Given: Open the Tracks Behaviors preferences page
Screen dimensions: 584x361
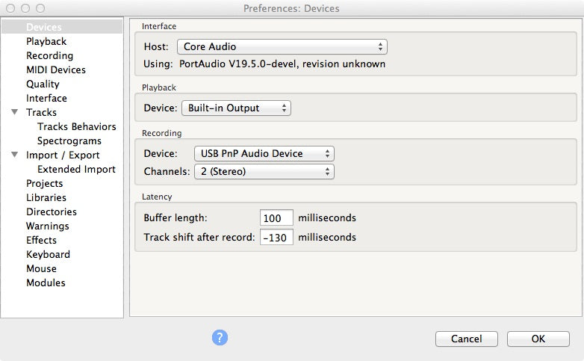Looking at the screenshot, I should (x=77, y=127).
